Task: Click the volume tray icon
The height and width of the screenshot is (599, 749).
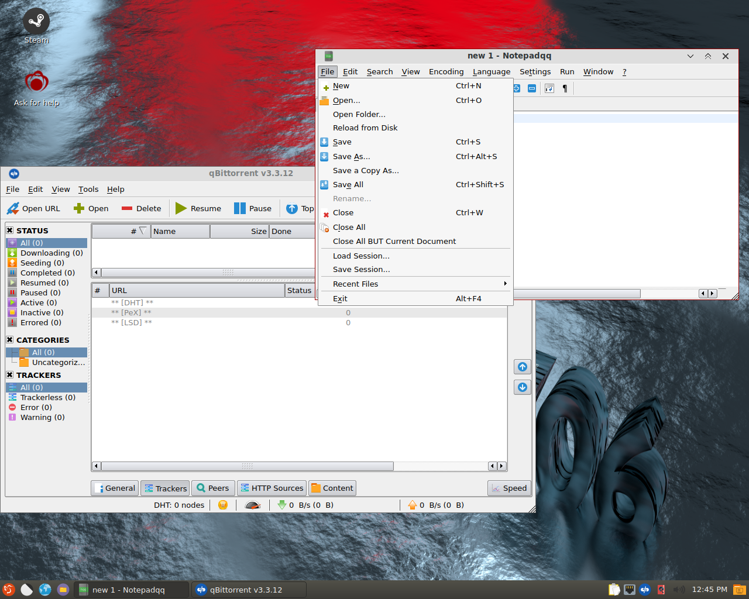Action: click(679, 590)
